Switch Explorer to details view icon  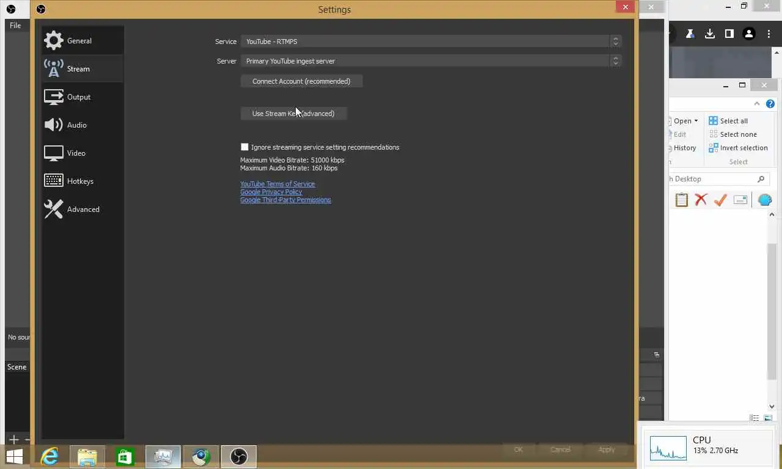point(755,418)
